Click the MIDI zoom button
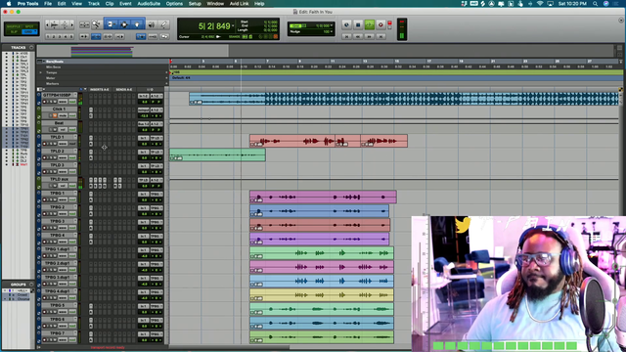Screen dimensions: 626x352 [x=65, y=24]
